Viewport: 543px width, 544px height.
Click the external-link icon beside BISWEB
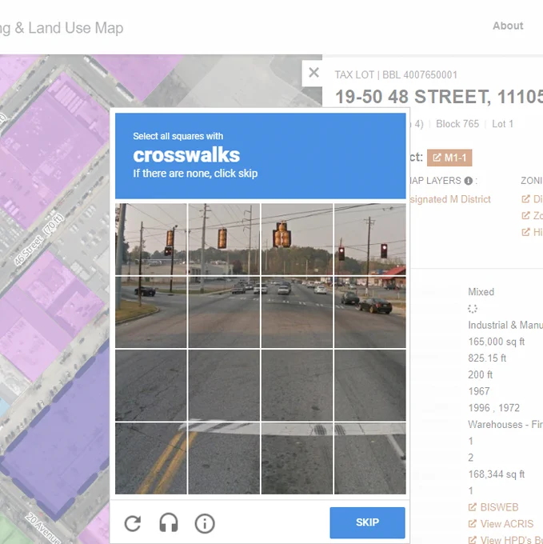[x=473, y=507]
